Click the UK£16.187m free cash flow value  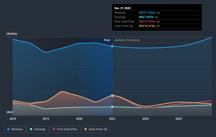[x=147, y=21]
